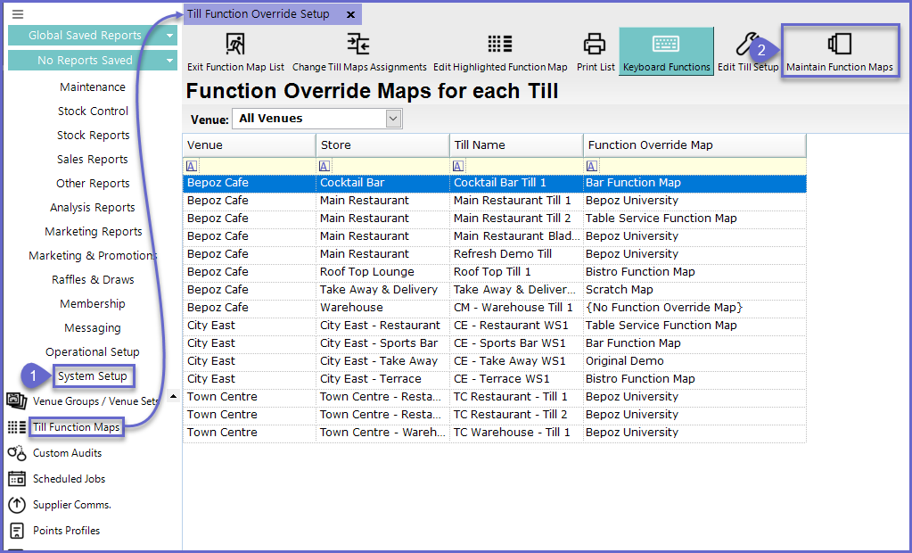Toggle the Keyboard Functions button
Image resolution: width=912 pixels, height=553 pixels.
666,52
